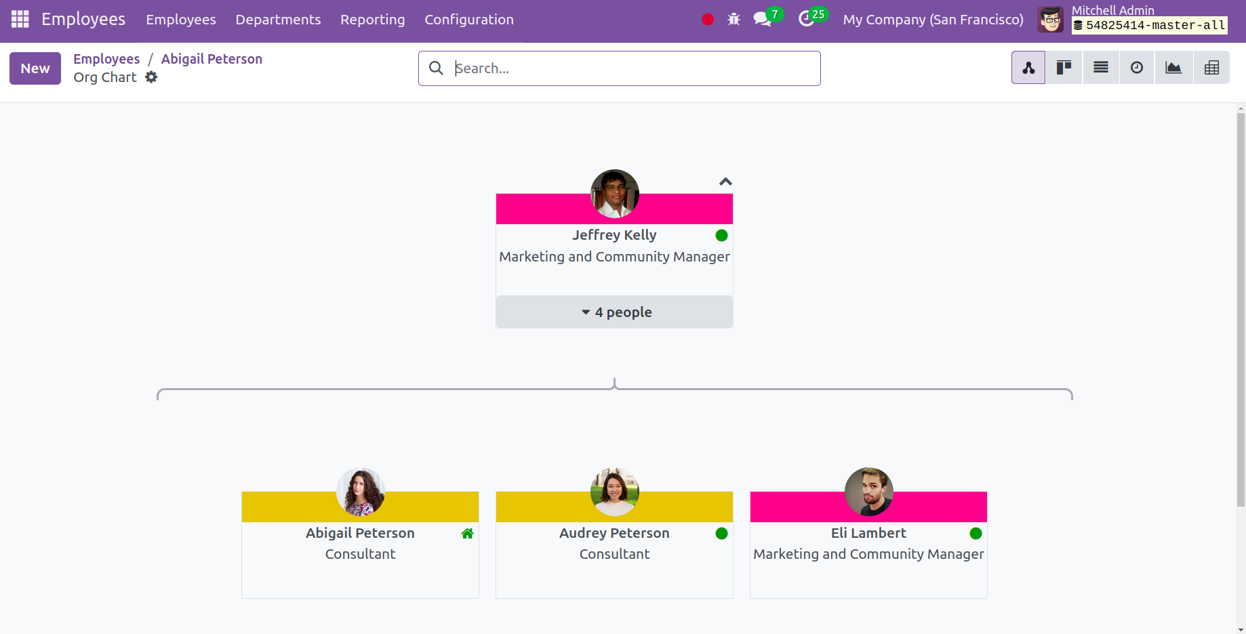This screenshot has width=1246, height=634.
Task: Switch to pivot table view
Action: click(1212, 68)
